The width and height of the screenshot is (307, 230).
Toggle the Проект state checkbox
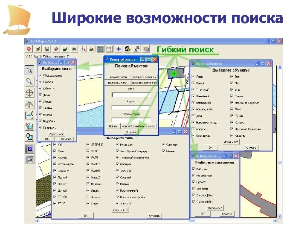(x=194, y=182)
